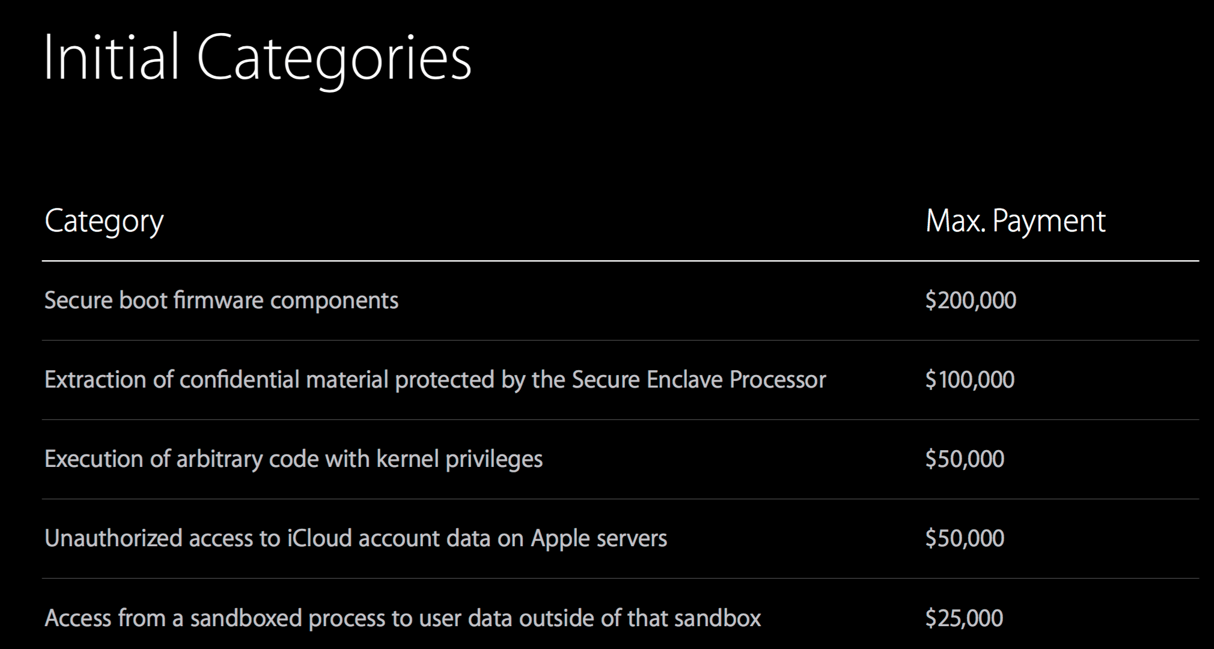1214x649 pixels.
Task: Click the white divider line below the headers
Action: click(620, 261)
